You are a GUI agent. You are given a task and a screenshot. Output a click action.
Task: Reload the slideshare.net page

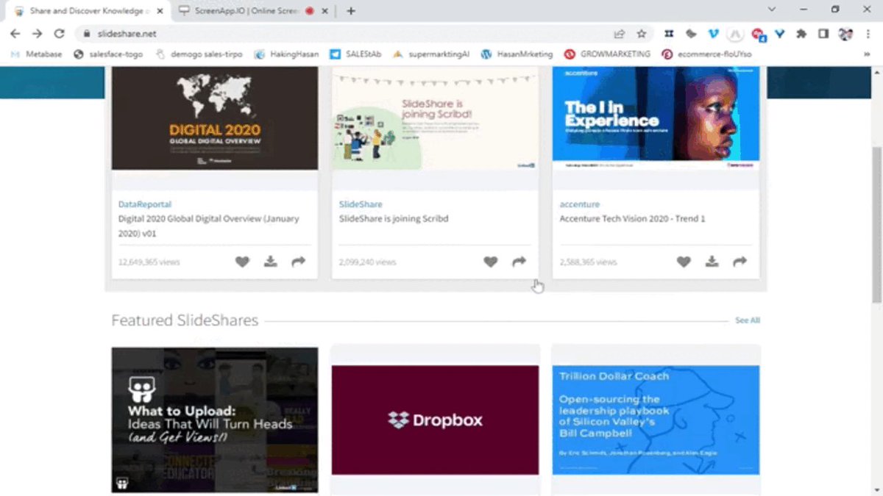click(60, 33)
